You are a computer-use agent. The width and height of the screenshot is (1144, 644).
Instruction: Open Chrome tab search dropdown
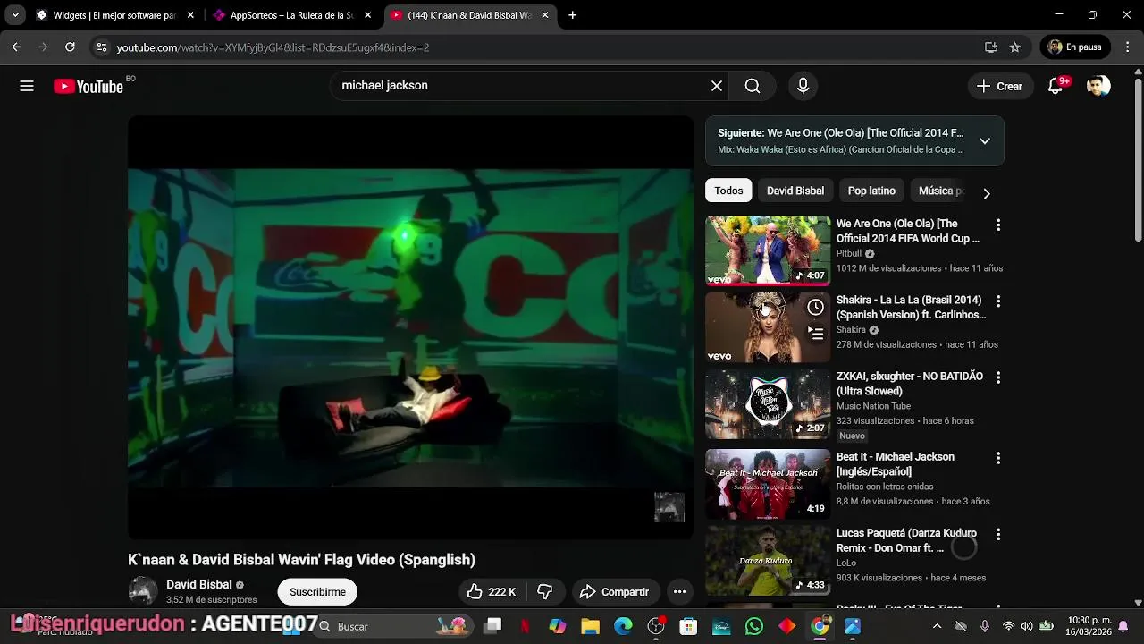coord(15,15)
